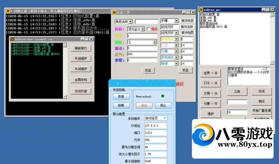Click the 亲密 value field
Image resolution: width=279 pixels, height=164 pixels.
tap(142, 60)
